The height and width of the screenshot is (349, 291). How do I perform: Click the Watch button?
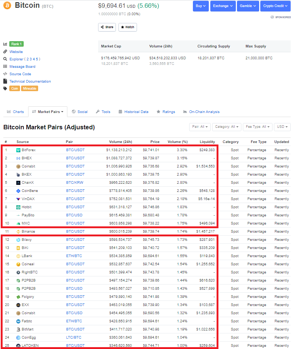128,27
